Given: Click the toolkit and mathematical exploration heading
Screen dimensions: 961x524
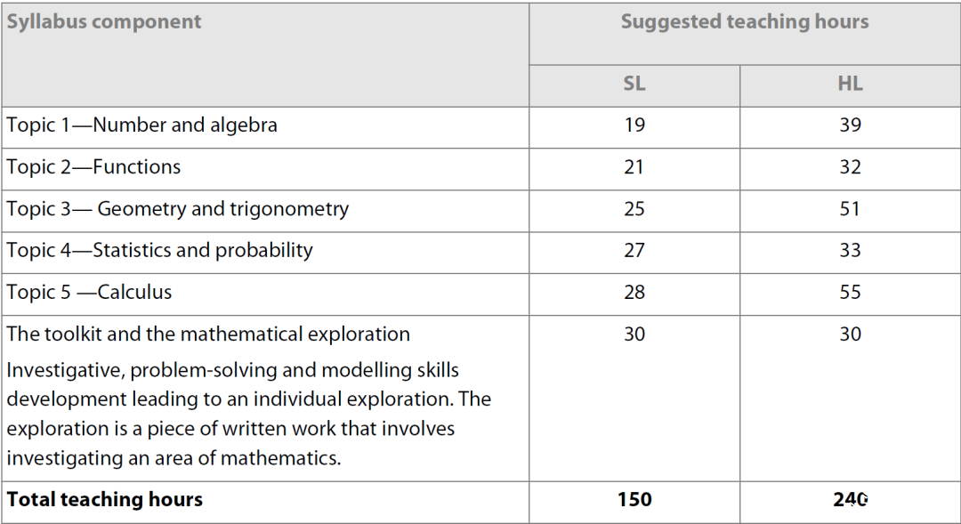Looking at the screenshot, I should click(x=208, y=334).
